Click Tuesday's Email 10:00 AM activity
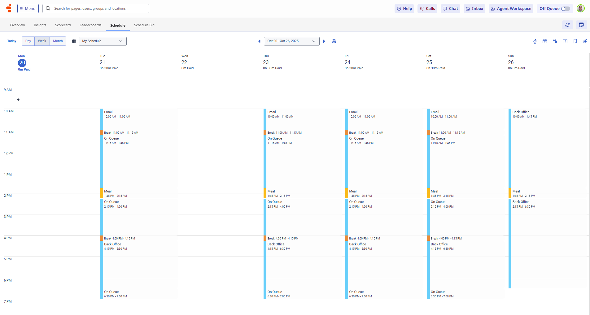The height and width of the screenshot is (315, 590). click(x=139, y=119)
